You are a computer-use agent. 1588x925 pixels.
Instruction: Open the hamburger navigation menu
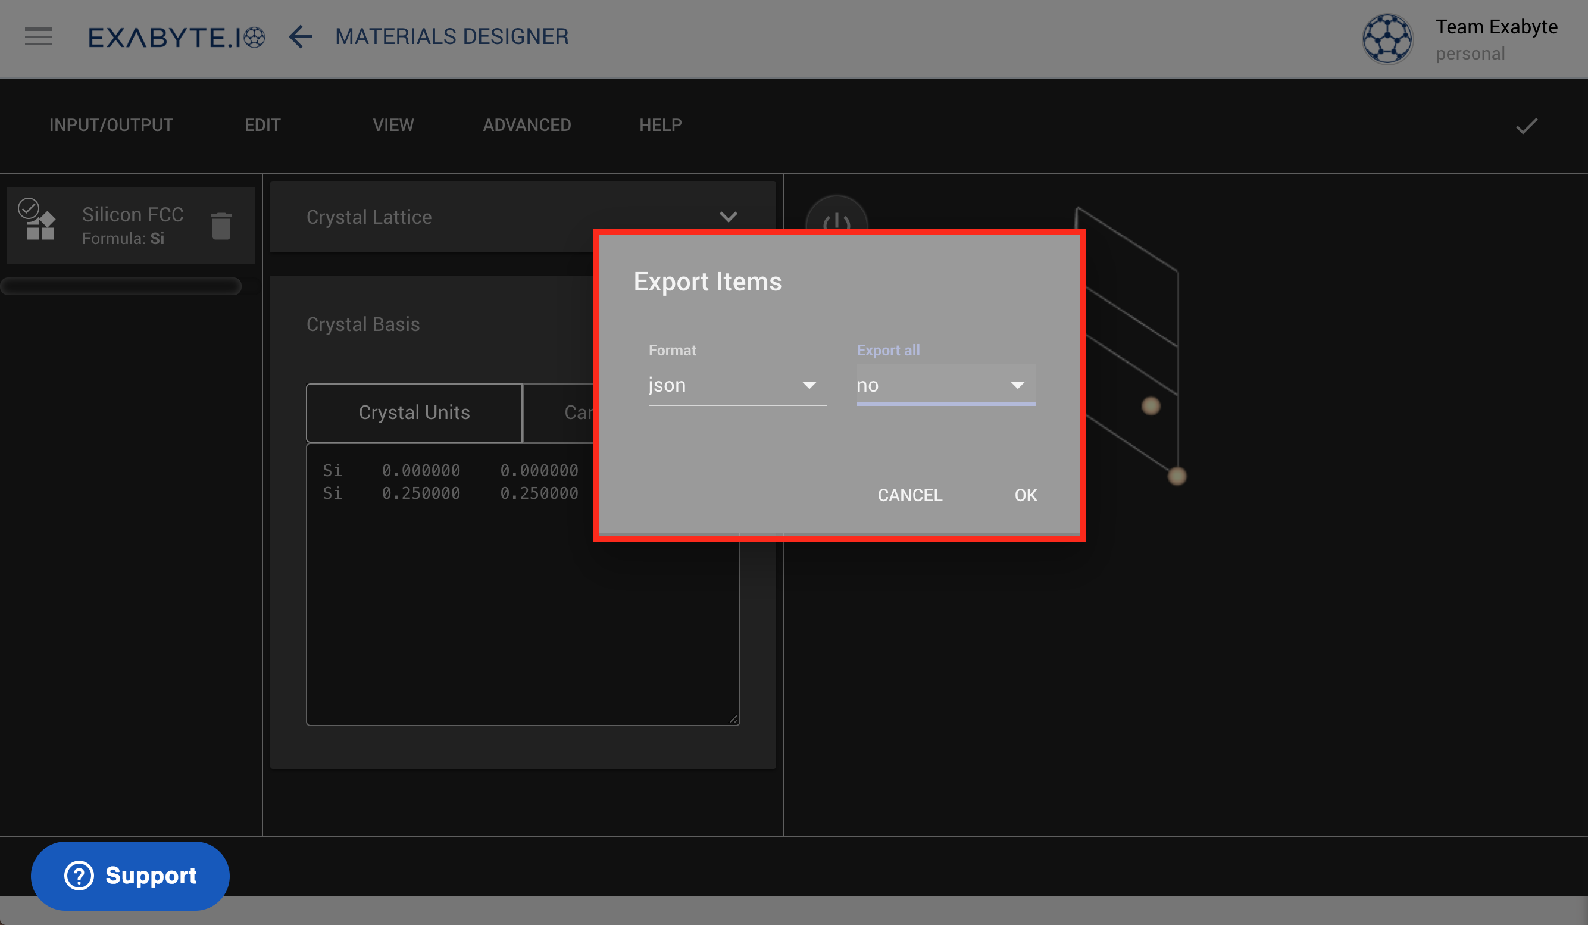[x=39, y=36]
